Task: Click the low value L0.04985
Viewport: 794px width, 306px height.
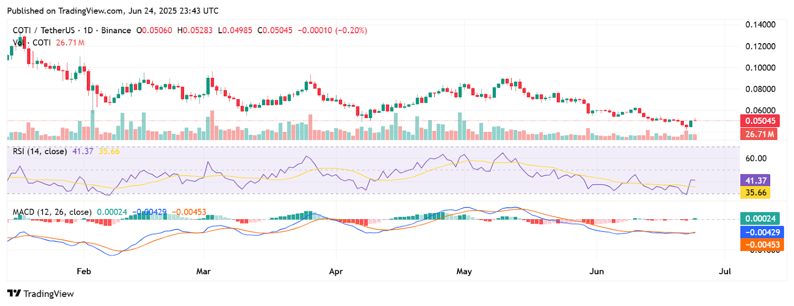Action: pyautogui.click(x=235, y=30)
